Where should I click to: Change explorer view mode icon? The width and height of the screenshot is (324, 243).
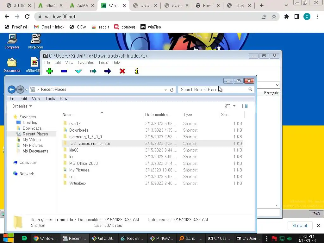(227, 106)
